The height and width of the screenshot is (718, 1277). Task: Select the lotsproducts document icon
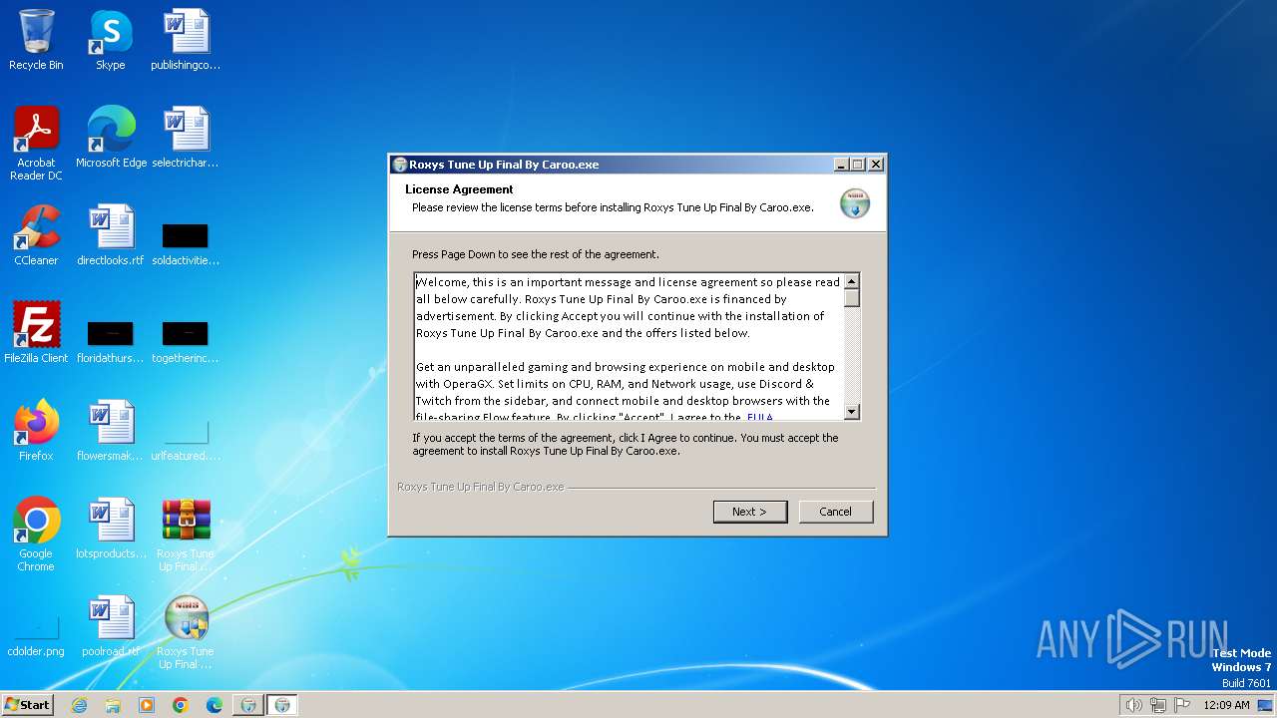point(111,529)
